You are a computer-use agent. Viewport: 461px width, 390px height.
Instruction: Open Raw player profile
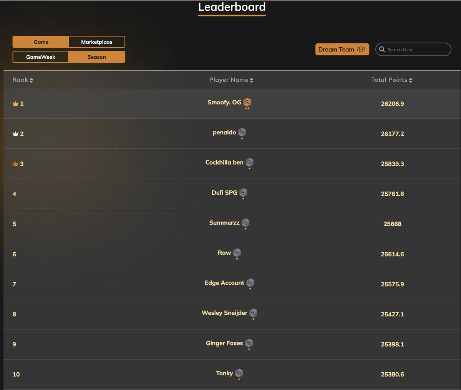pos(224,253)
